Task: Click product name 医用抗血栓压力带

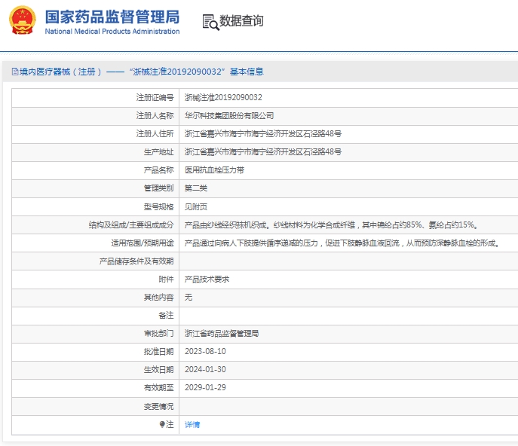Action: tap(214, 170)
